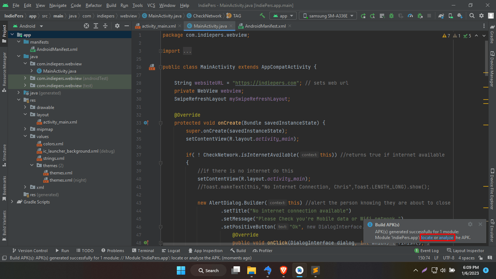Click the analyze link in Build APK notification
496x279 pixels.
click(446, 238)
